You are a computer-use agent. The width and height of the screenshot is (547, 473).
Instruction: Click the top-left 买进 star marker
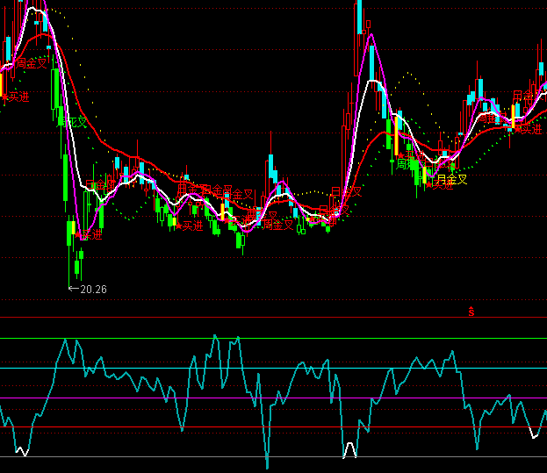[16, 97]
